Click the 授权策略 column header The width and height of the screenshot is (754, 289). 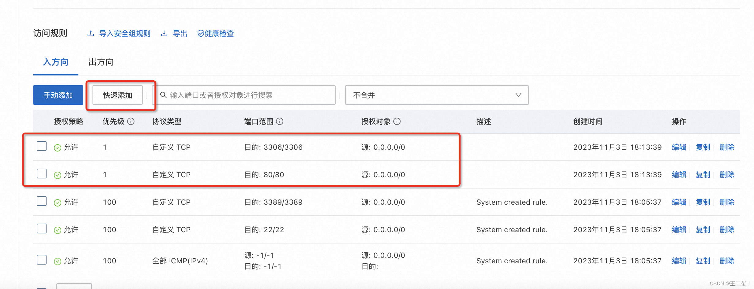69,122
